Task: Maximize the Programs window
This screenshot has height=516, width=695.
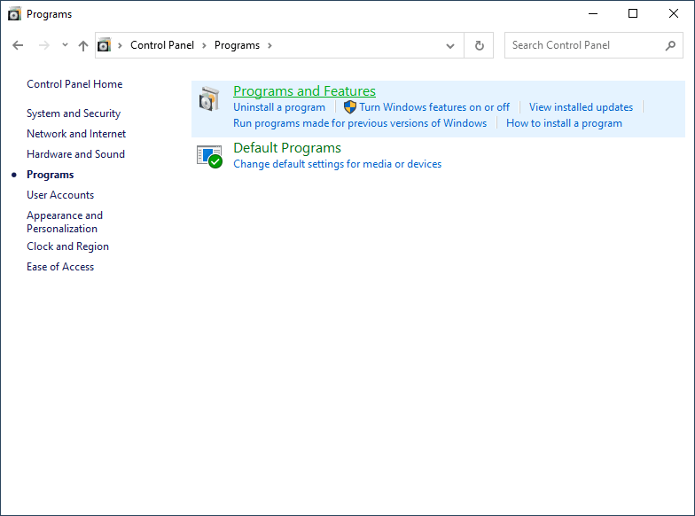Action: 633,14
